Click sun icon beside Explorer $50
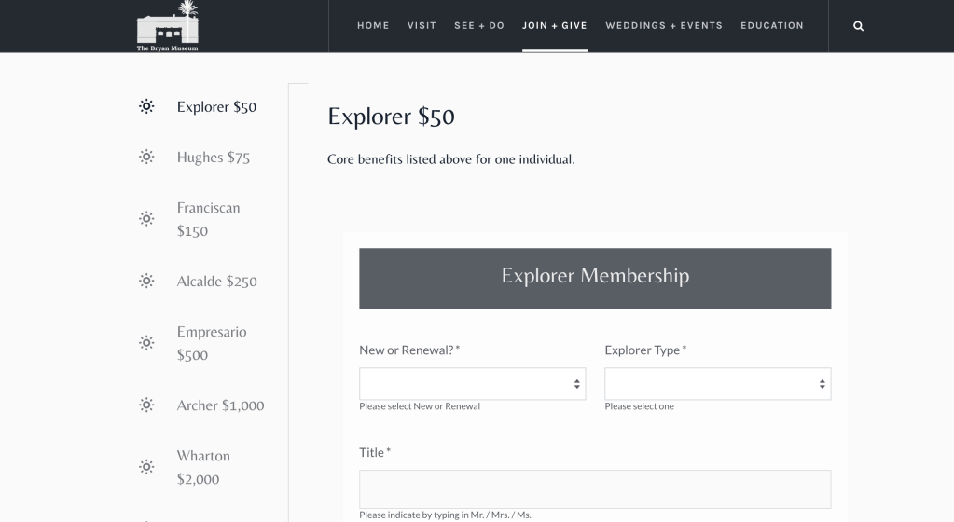Image resolution: width=954 pixels, height=522 pixels. [146, 106]
